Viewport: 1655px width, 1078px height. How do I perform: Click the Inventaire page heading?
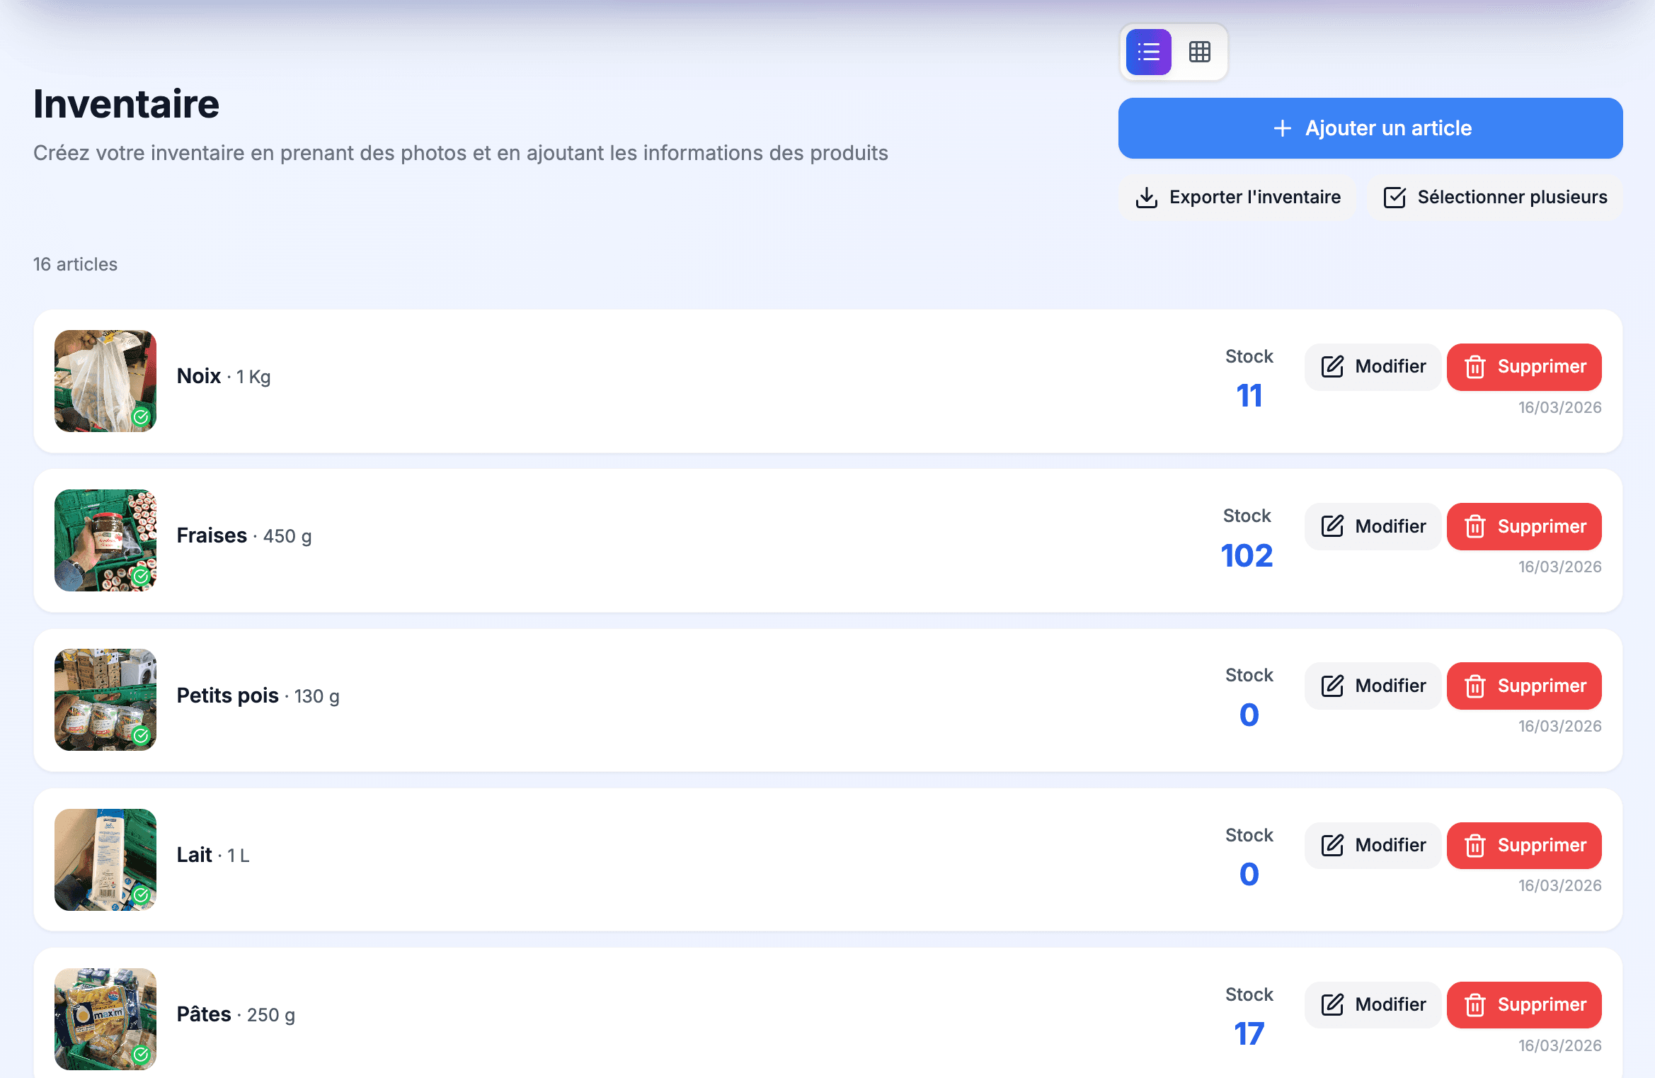pos(127,104)
